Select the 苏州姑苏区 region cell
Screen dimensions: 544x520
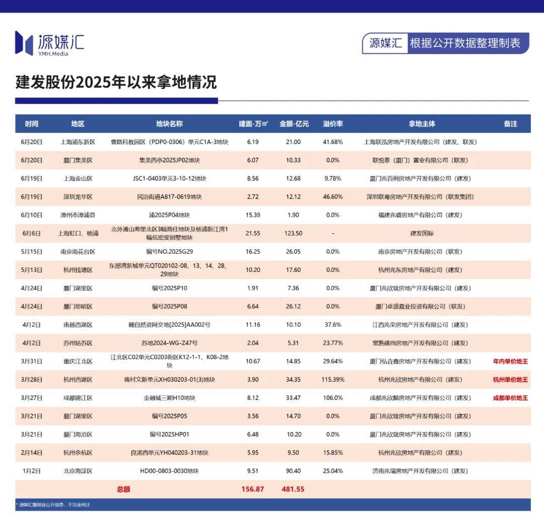78,343
